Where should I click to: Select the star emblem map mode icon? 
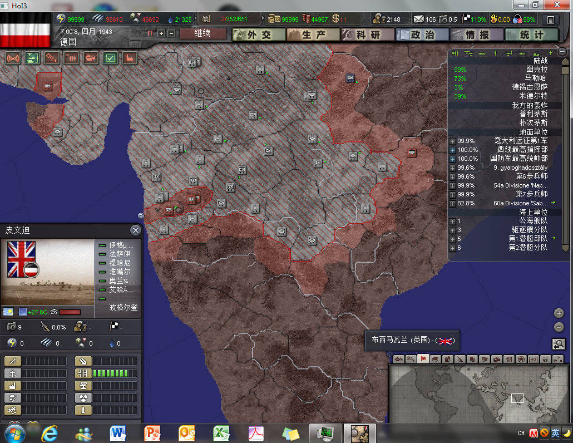point(521,360)
